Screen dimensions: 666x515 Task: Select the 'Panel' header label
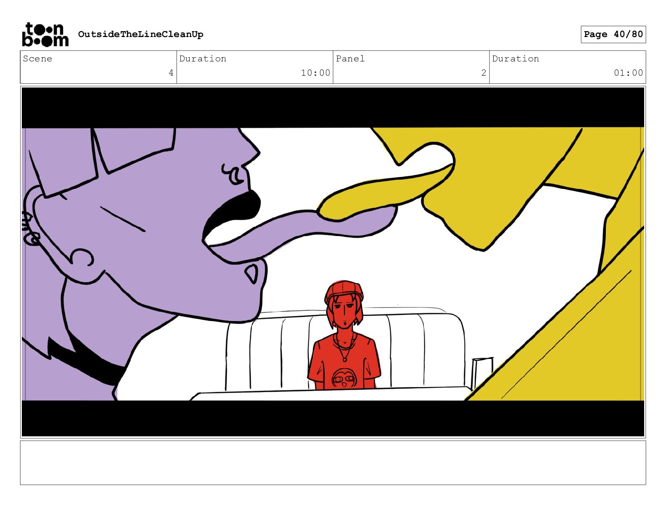[350, 58]
